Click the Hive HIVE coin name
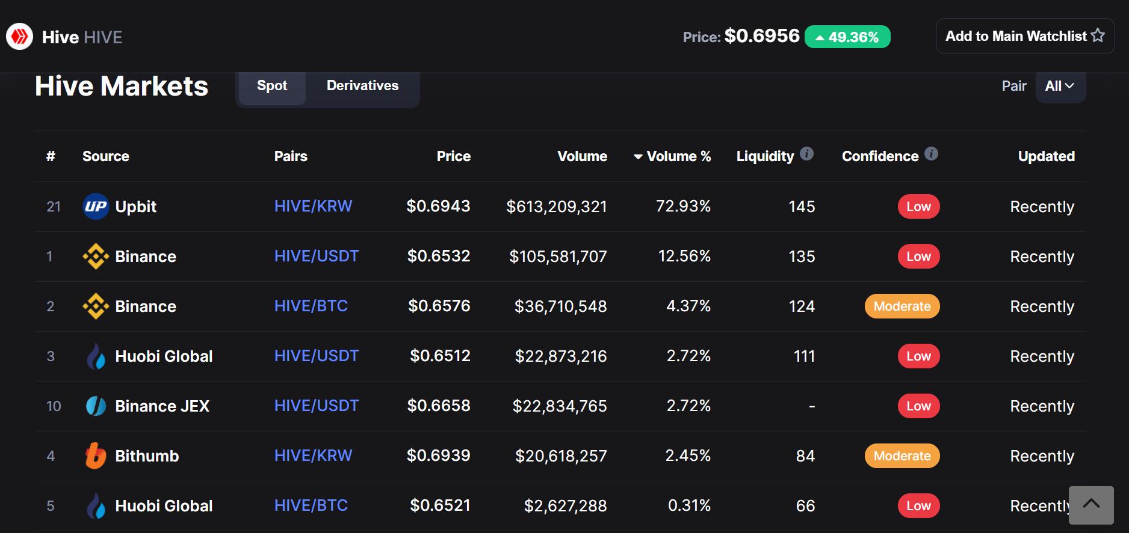 pos(82,37)
